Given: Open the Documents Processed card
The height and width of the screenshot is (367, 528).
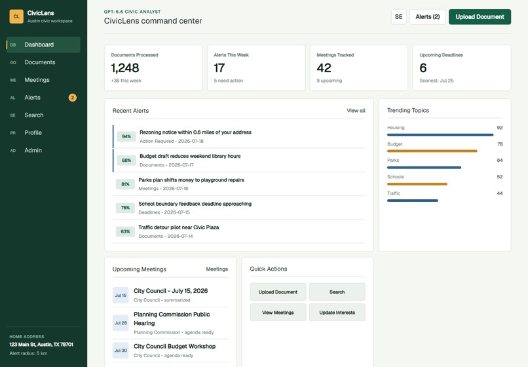Looking at the screenshot, I should click(x=153, y=68).
